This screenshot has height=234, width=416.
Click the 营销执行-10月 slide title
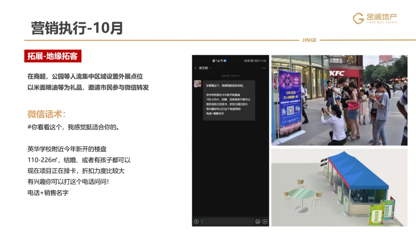click(x=75, y=27)
